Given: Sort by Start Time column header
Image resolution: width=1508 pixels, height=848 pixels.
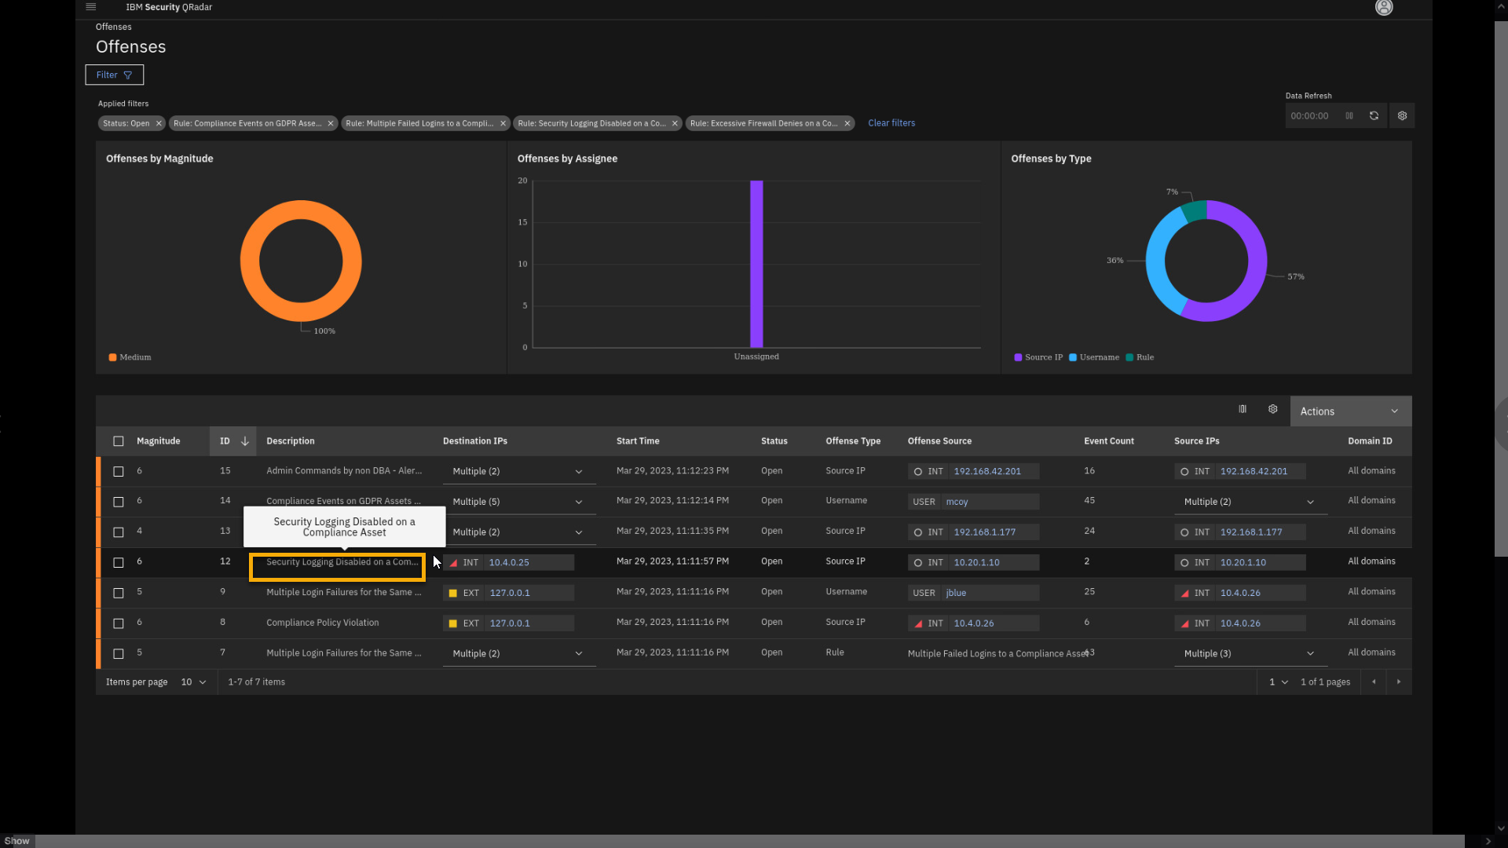Looking at the screenshot, I should pos(637,441).
